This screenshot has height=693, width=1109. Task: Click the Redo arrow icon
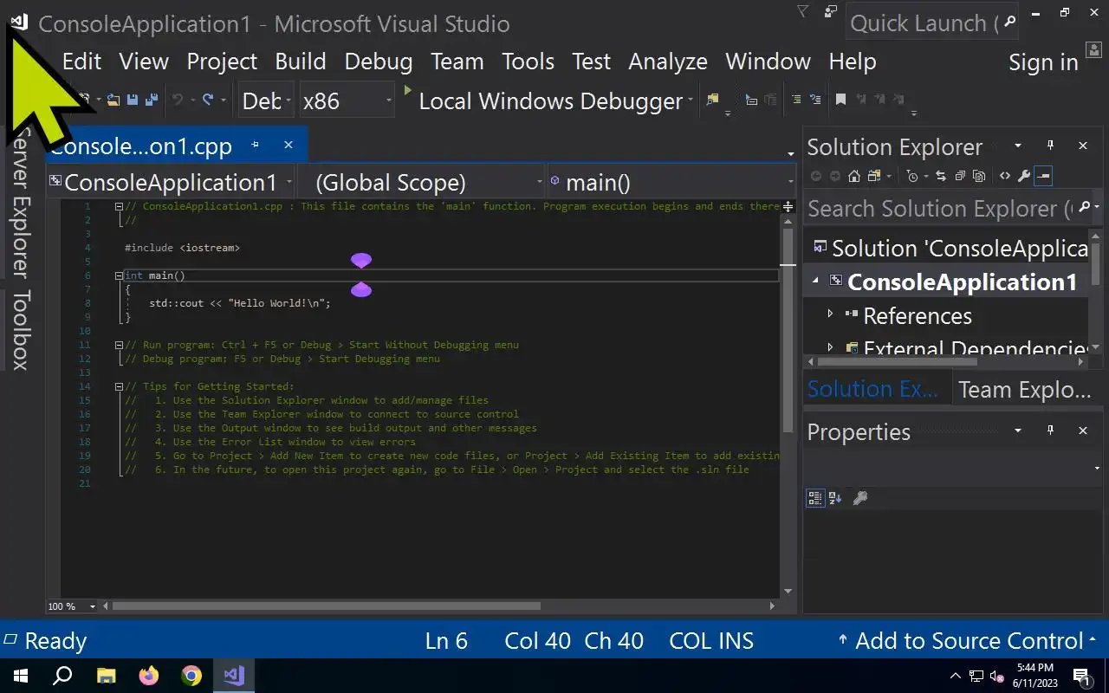[208, 100]
